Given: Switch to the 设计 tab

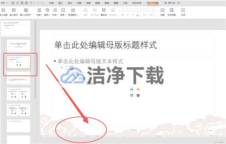Looking at the screenshot, I should pyautogui.click(x=70, y=3).
